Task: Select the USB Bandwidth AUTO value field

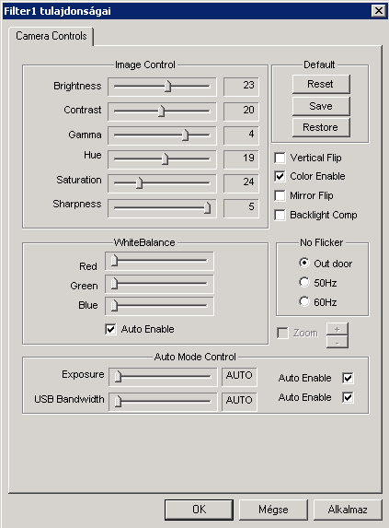Action: (x=239, y=402)
